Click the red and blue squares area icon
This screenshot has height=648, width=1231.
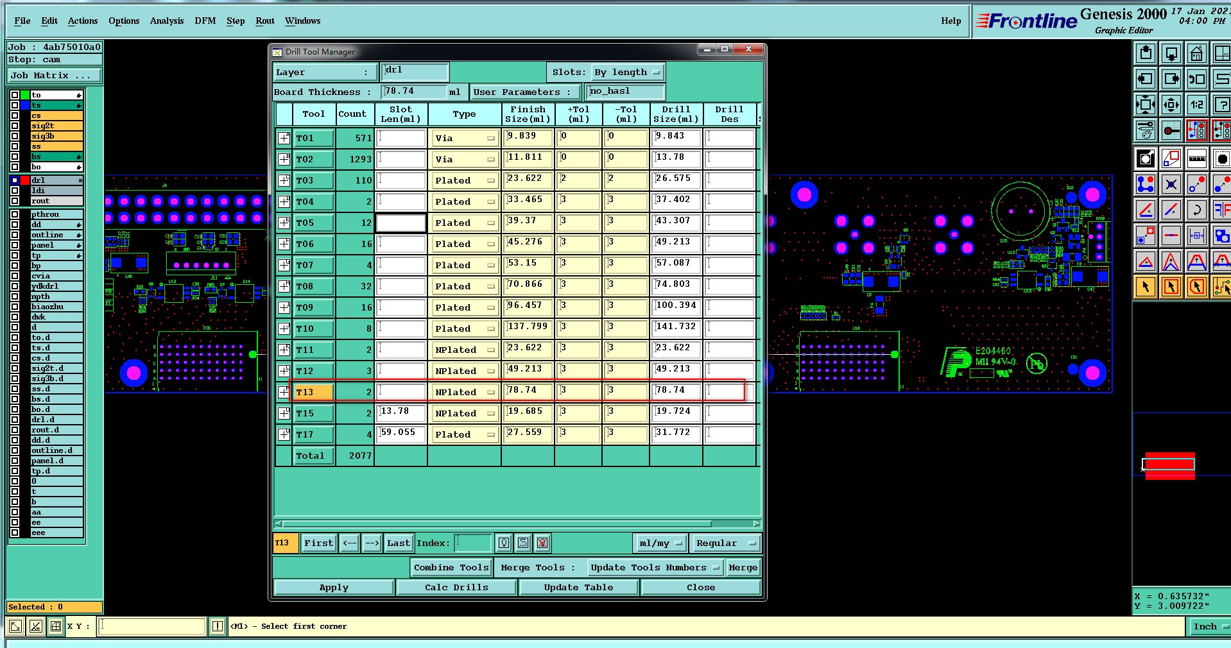(1171, 158)
